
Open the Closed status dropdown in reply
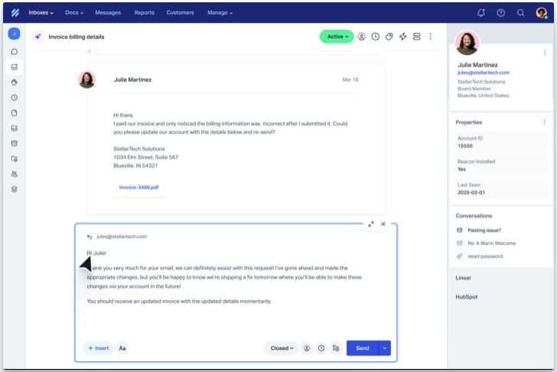tap(280, 348)
